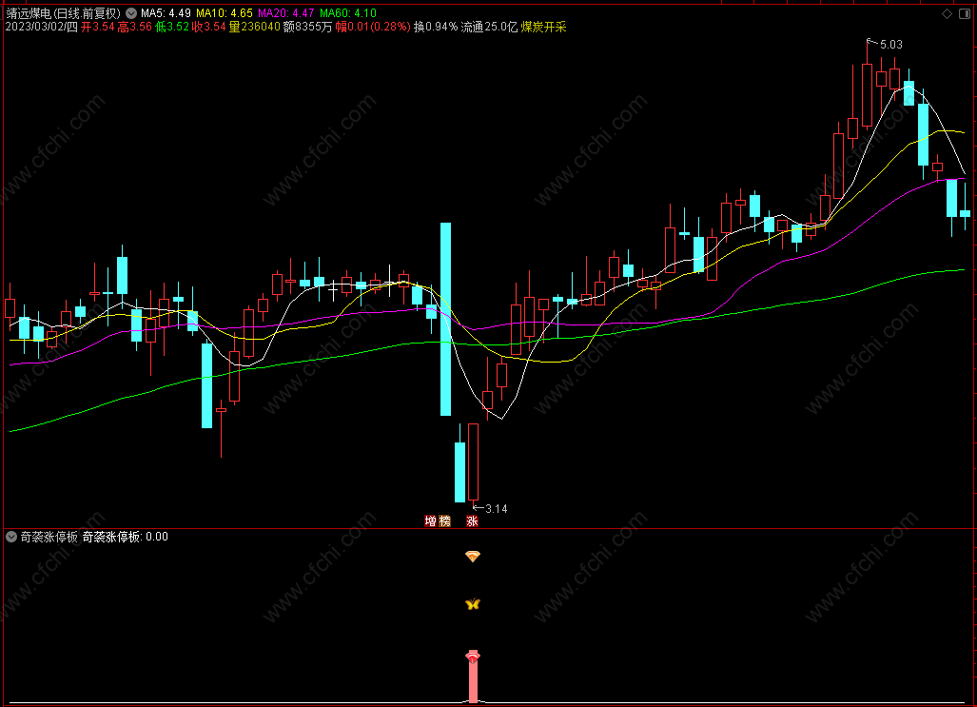Screen dimensions: 977x707
Task: Click the closing price 收3.54
Action: pos(208,27)
